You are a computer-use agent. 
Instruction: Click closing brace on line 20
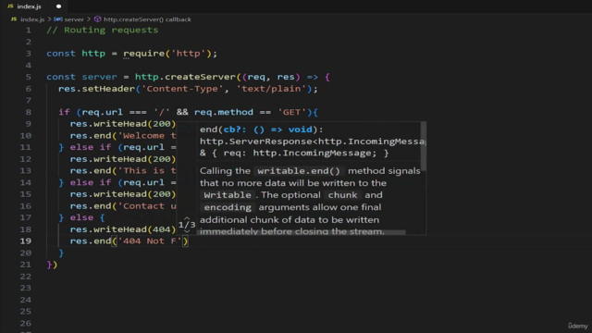tap(61, 253)
